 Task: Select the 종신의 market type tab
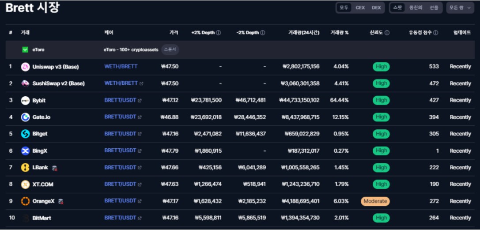[x=416, y=8]
